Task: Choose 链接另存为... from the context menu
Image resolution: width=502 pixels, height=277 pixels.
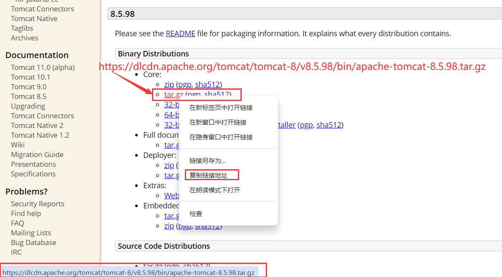Action: point(208,161)
